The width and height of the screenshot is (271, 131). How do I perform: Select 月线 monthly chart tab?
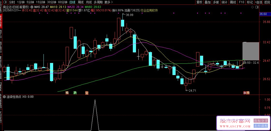(89, 2)
